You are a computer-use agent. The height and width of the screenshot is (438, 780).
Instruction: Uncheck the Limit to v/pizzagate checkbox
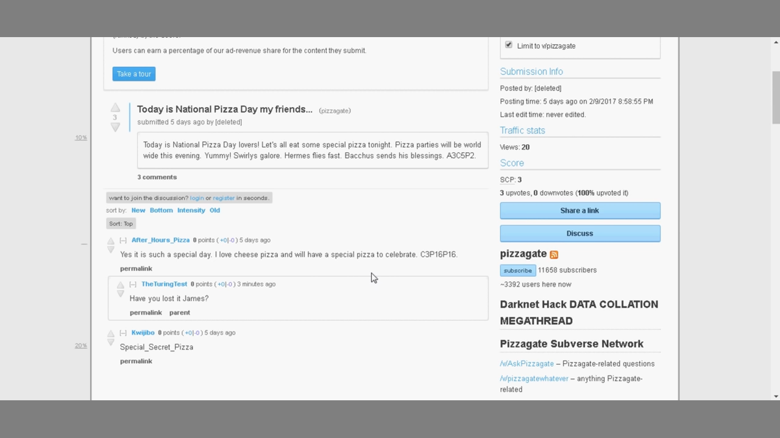pos(509,45)
